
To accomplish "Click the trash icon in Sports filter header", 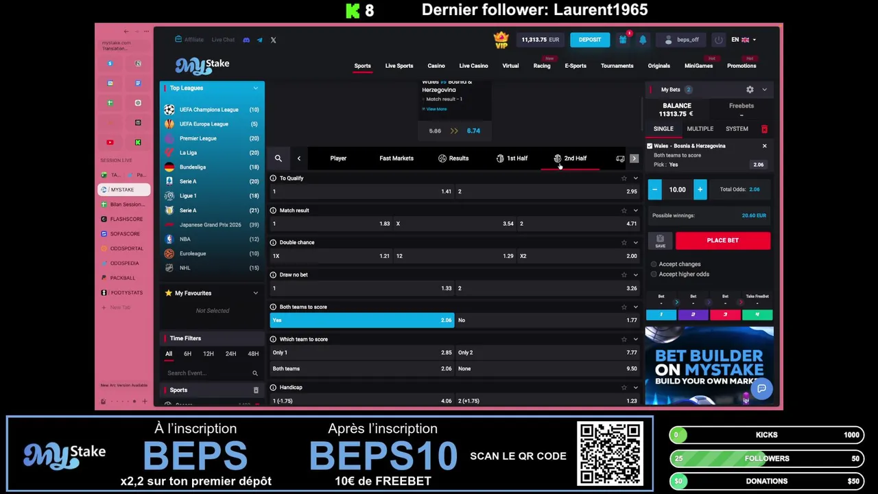I will click(x=256, y=390).
